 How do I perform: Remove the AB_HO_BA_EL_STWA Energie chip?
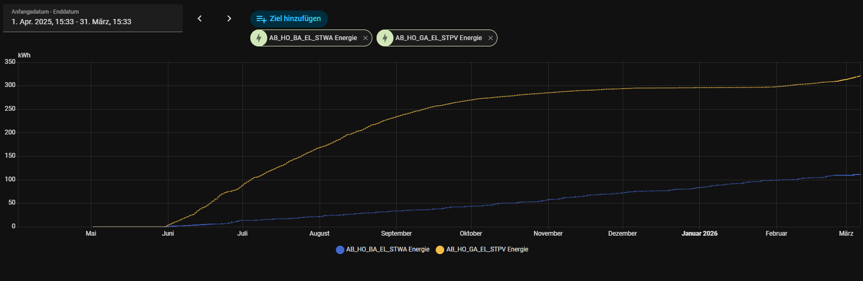(365, 38)
